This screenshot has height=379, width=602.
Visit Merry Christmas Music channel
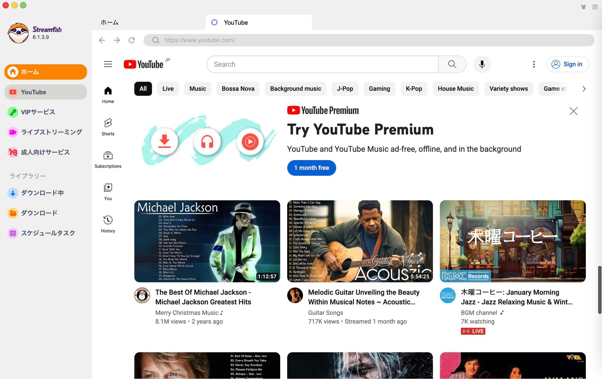[x=189, y=313]
